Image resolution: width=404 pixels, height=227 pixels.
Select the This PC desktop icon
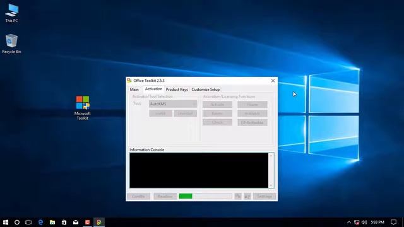pyautogui.click(x=11, y=13)
